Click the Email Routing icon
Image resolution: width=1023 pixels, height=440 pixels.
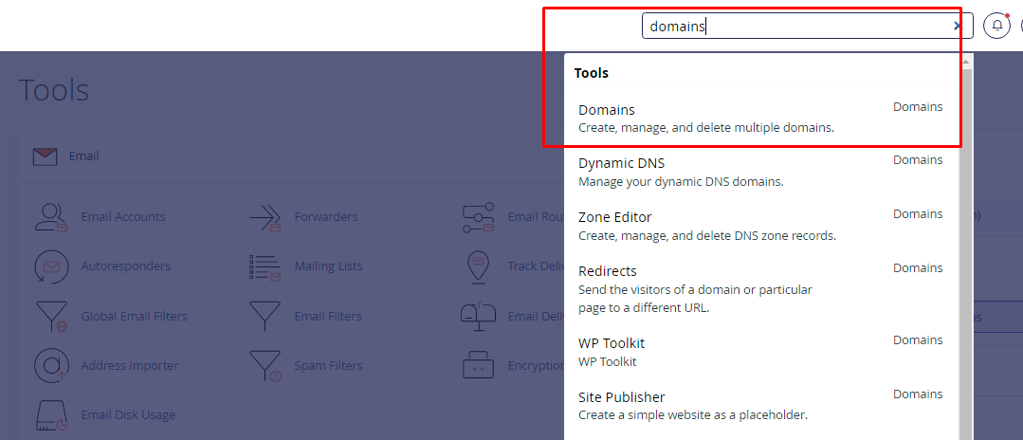(479, 217)
